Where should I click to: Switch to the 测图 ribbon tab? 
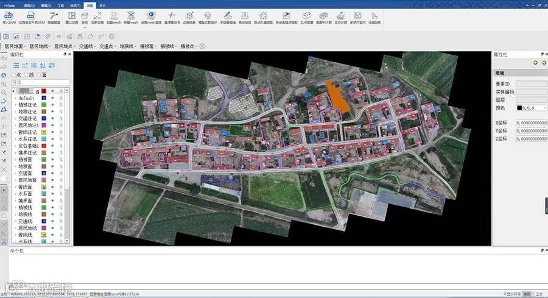(90, 4)
